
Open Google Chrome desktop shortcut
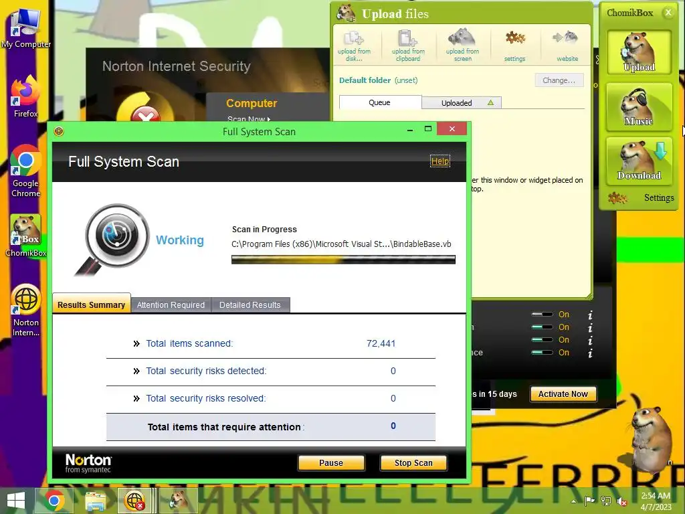click(25, 171)
